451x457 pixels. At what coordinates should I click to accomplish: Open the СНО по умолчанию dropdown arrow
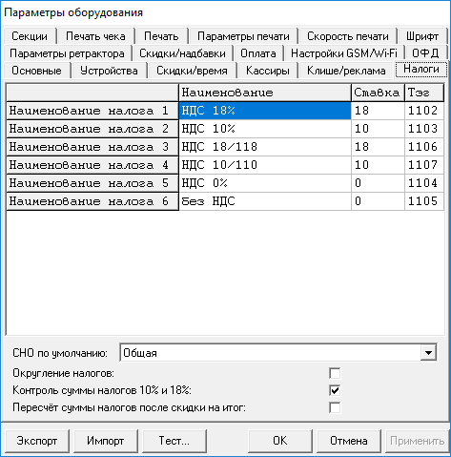428,352
